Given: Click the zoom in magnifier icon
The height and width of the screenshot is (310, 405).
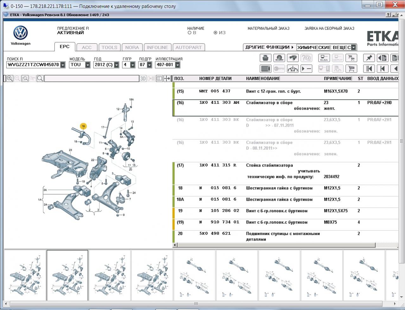Looking at the screenshot, I should (10, 79).
